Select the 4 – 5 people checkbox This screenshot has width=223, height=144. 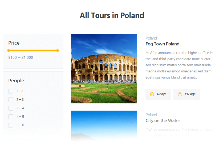point(11,117)
